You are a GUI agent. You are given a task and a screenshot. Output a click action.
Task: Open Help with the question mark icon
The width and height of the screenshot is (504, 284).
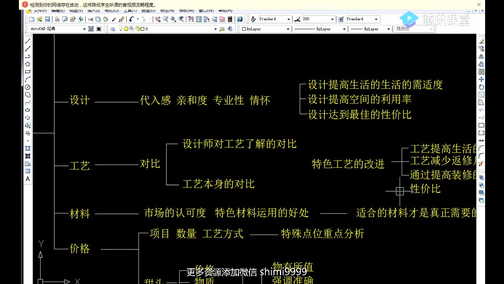pos(240,19)
